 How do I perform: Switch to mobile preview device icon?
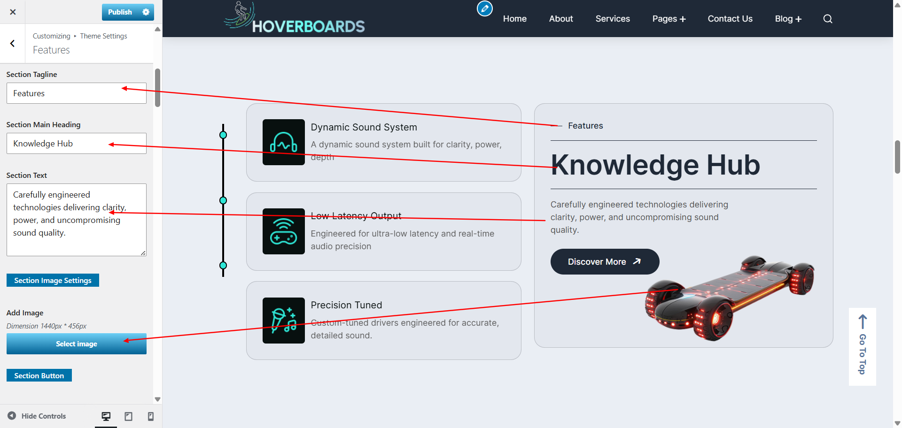tap(150, 416)
